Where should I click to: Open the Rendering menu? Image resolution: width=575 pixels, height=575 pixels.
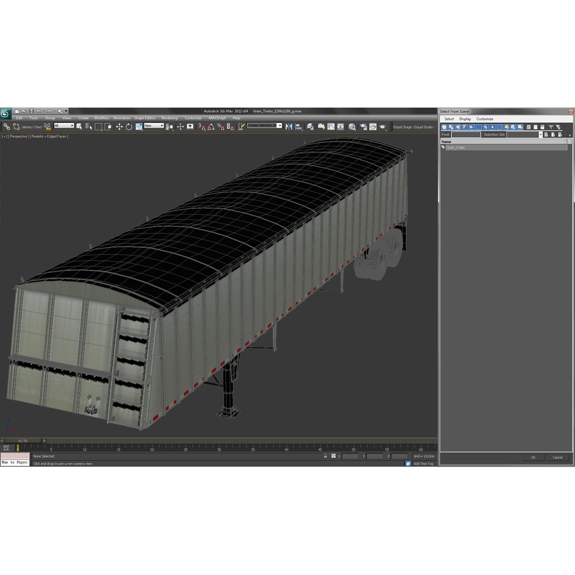tap(169, 118)
